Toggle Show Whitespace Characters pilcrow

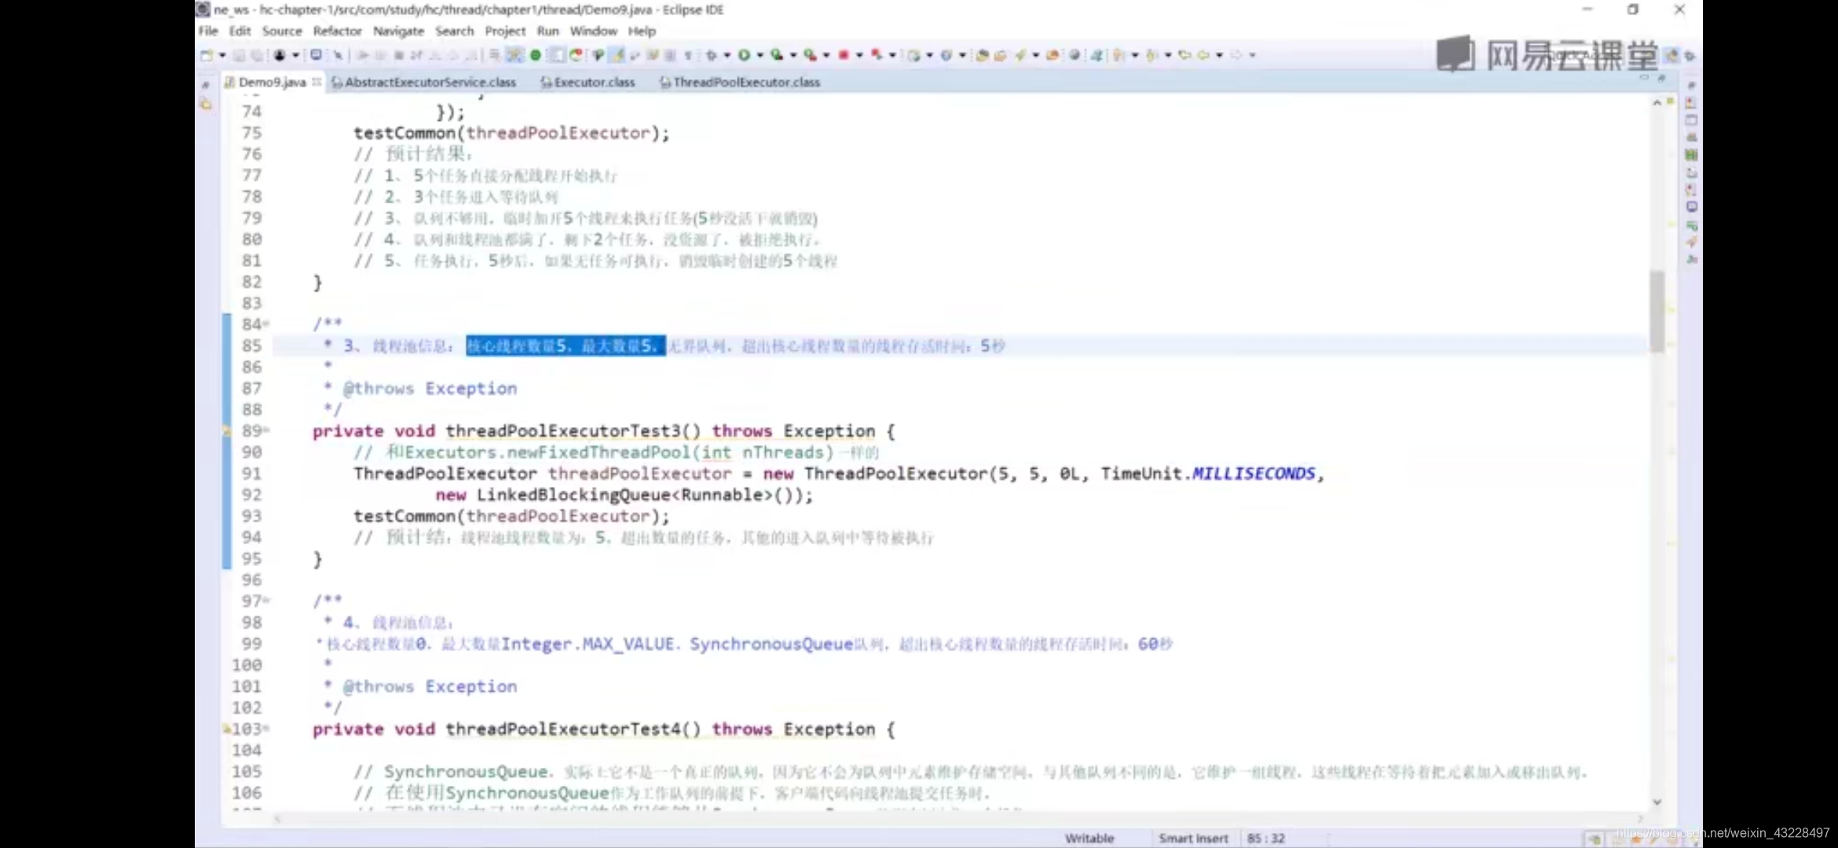click(688, 55)
